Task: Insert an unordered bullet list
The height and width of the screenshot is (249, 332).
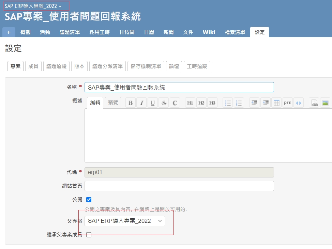Action: point(228,103)
